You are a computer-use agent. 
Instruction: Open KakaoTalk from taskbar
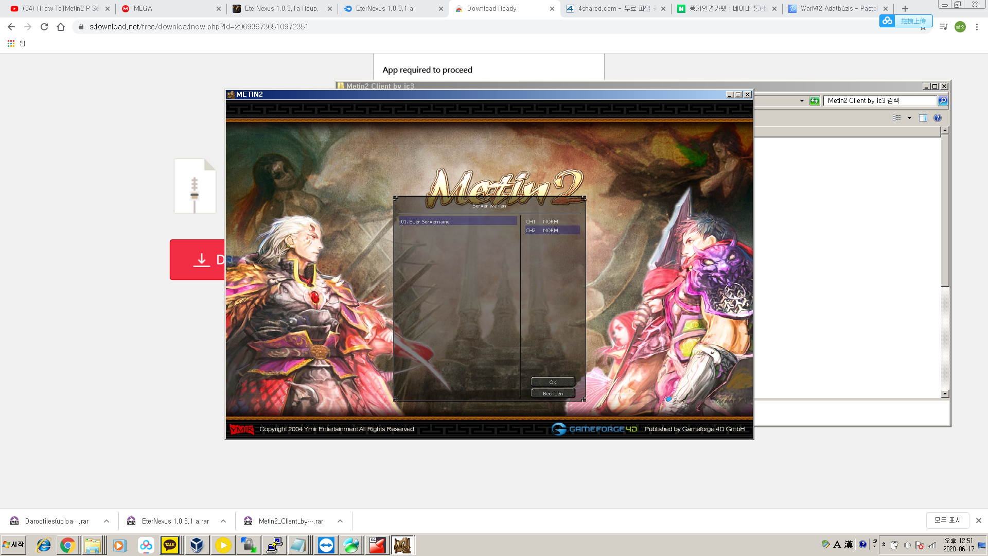click(x=170, y=545)
